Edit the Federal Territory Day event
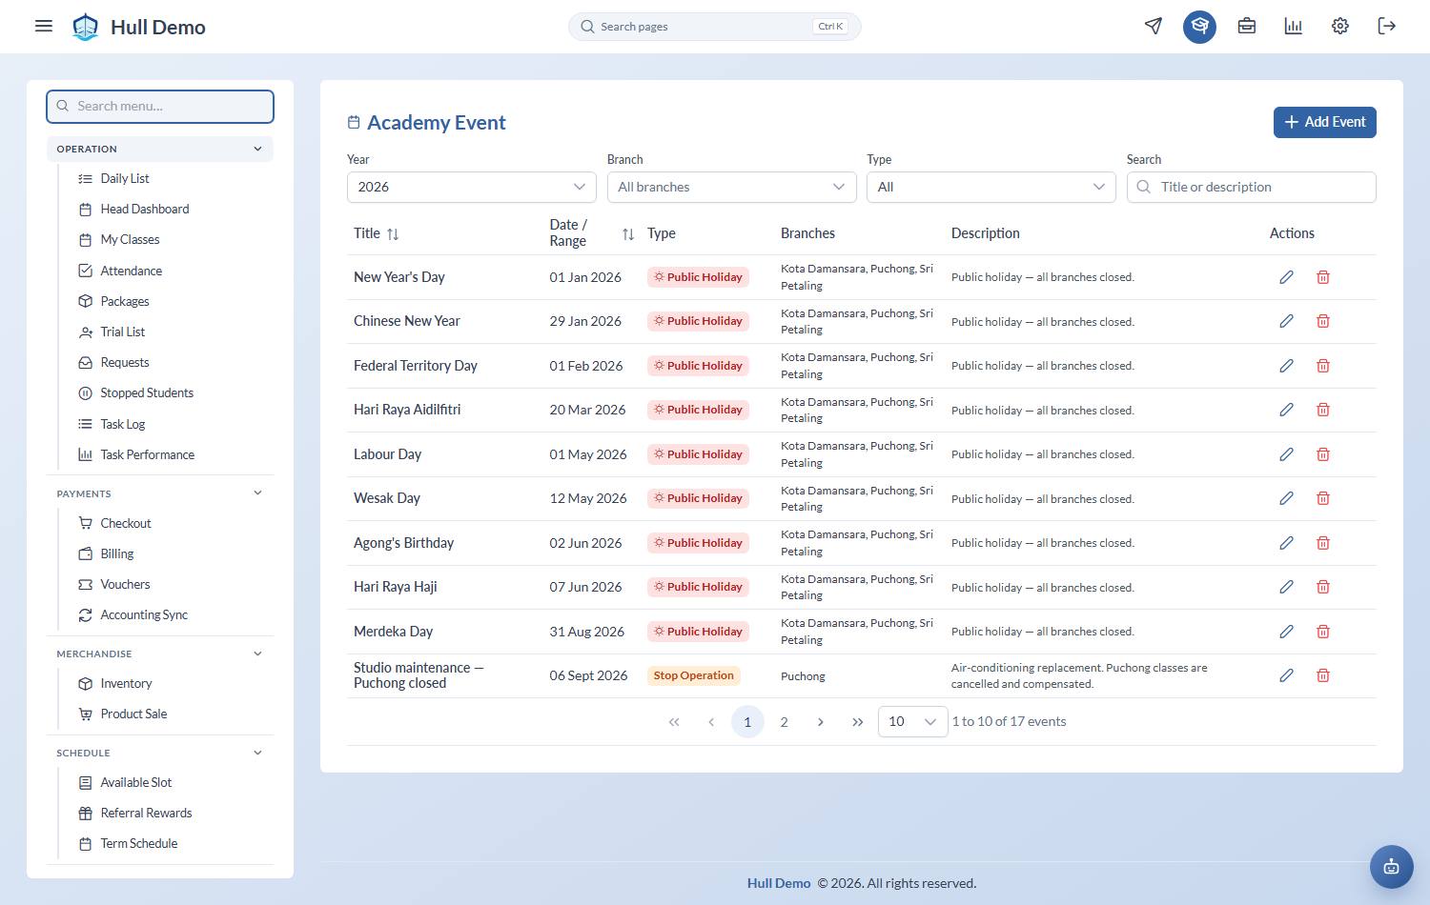This screenshot has height=905, width=1430. pyautogui.click(x=1286, y=366)
